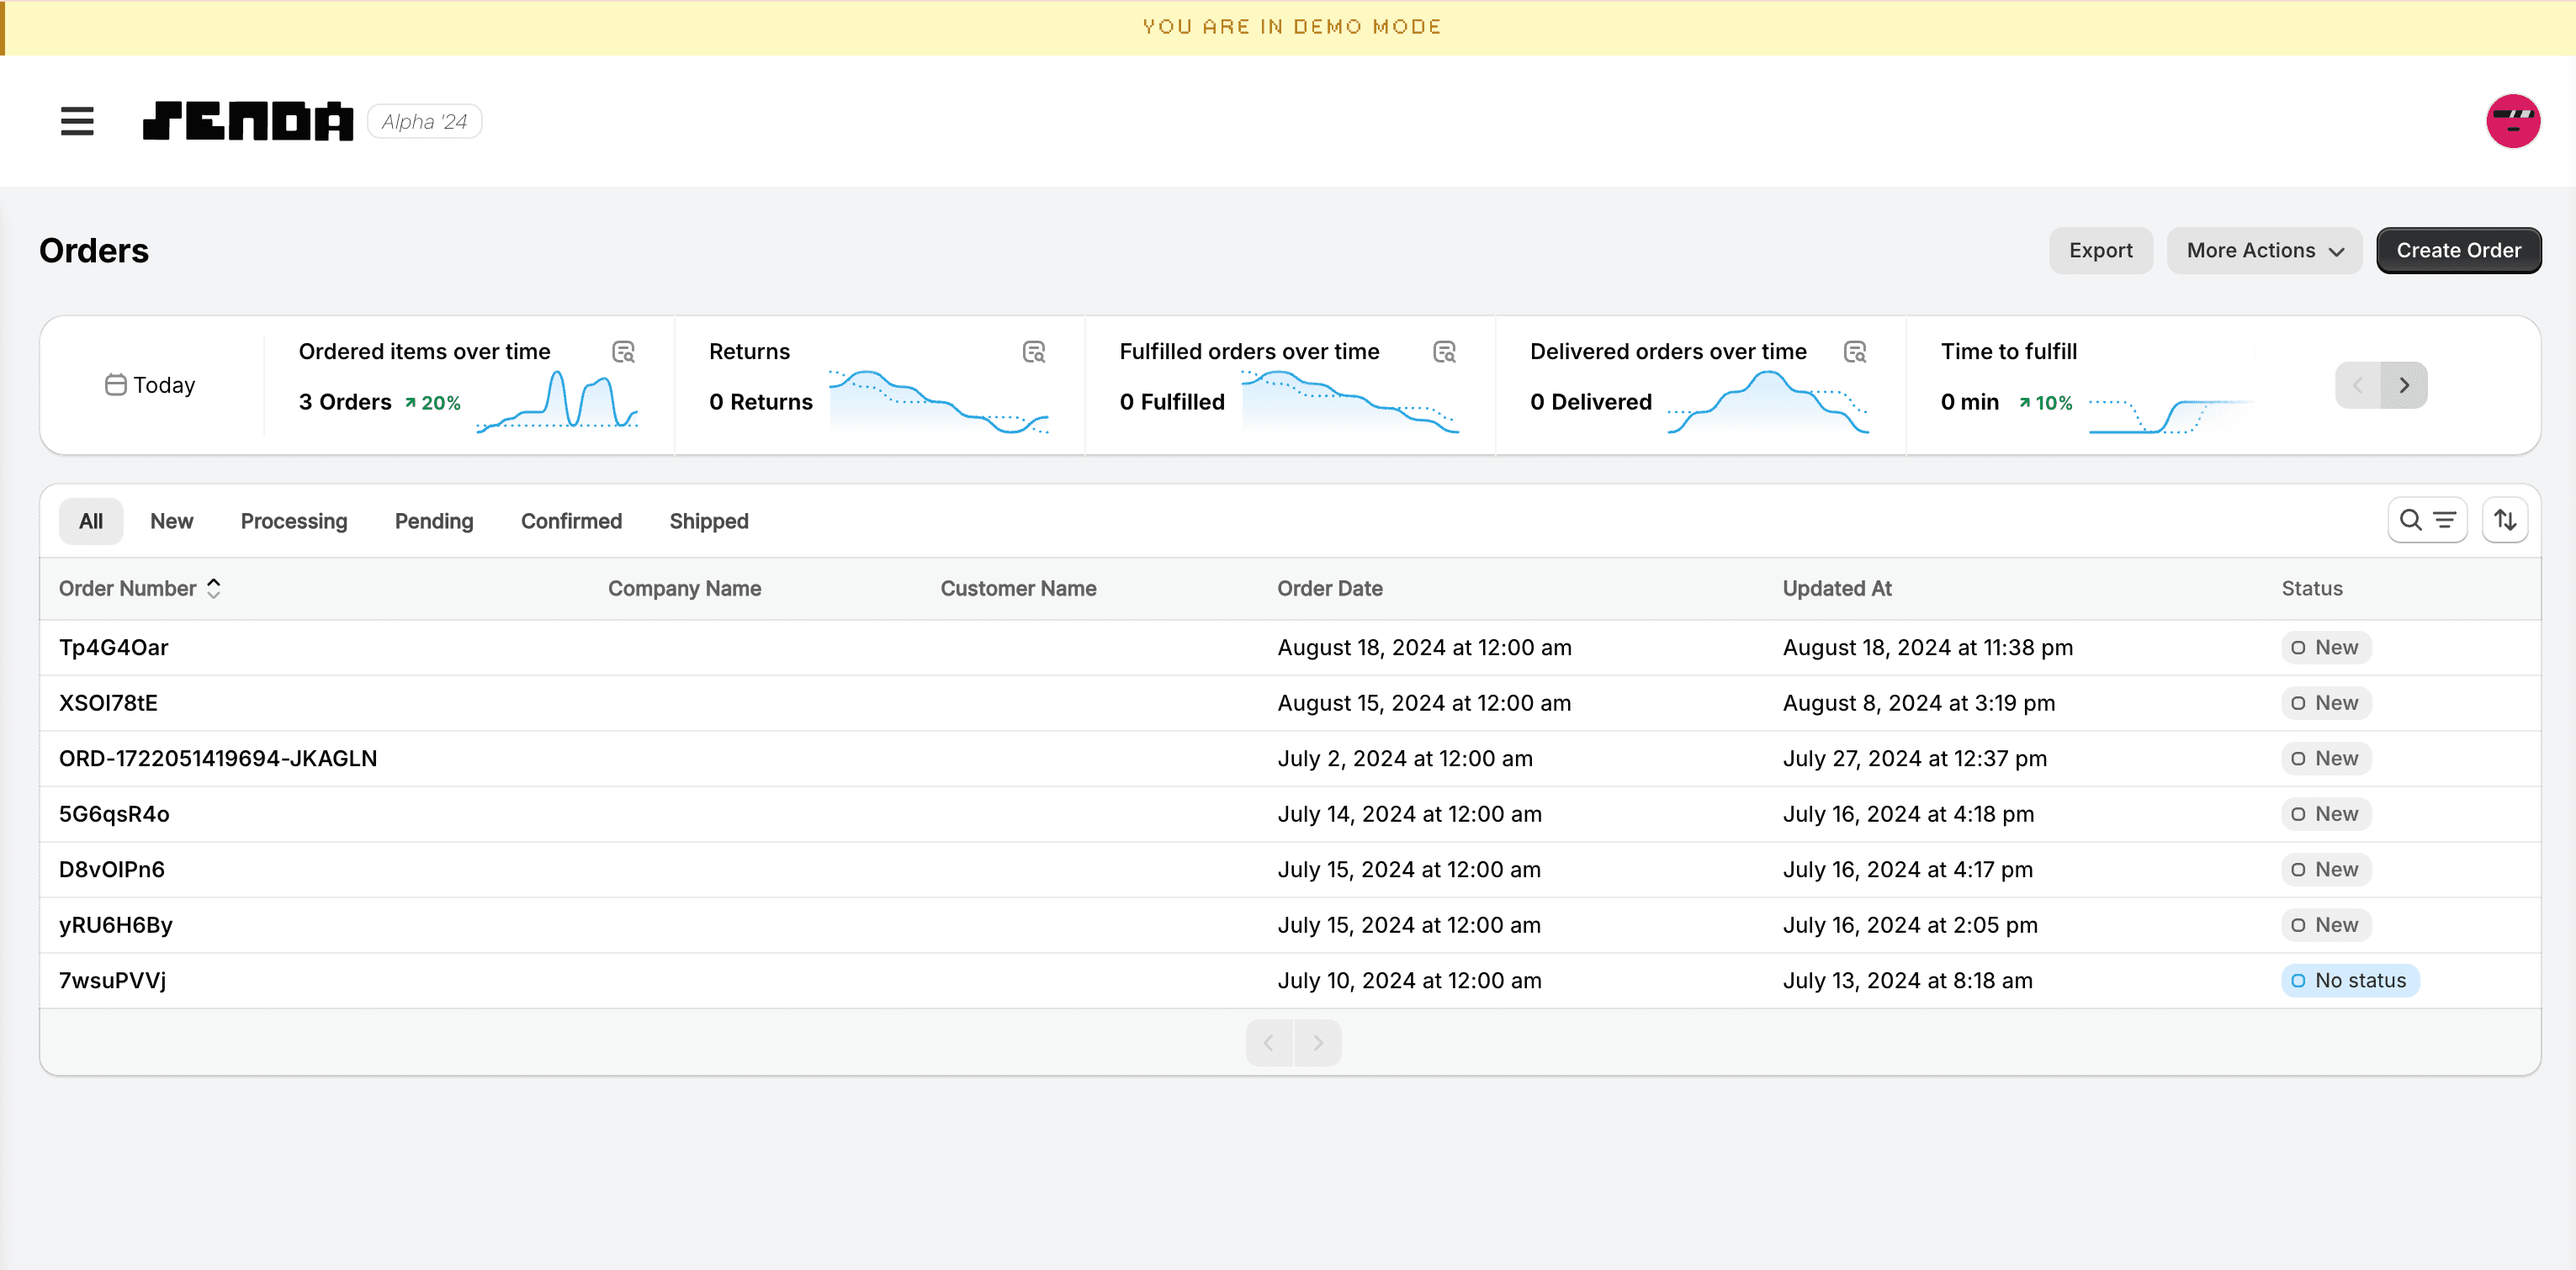Click New status badge for Tp4G4Oar
Image resolution: width=2576 pixels, height=1270 pixels.
2325,648
